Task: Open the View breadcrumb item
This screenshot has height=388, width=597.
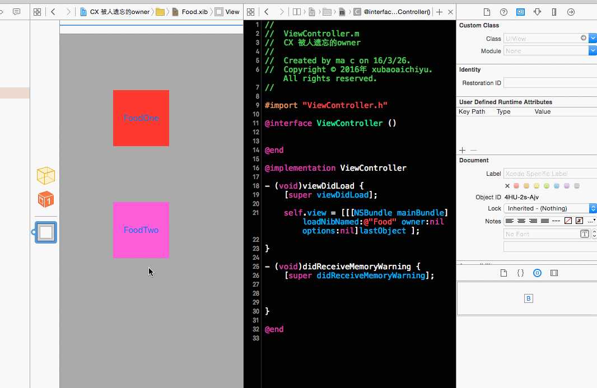Action: pos(227,12)
